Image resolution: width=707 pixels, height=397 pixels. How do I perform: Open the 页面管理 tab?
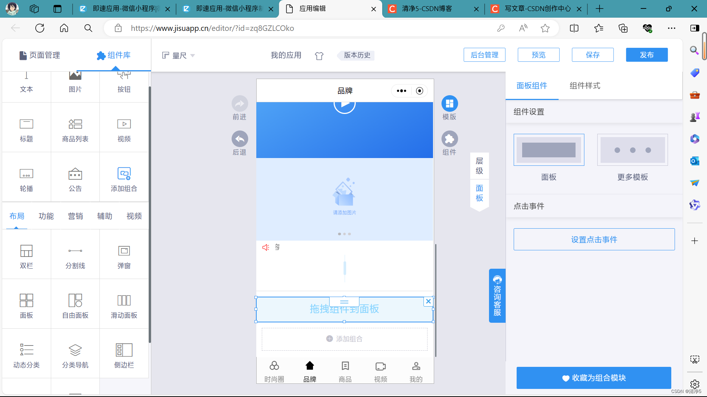[40, 55]
